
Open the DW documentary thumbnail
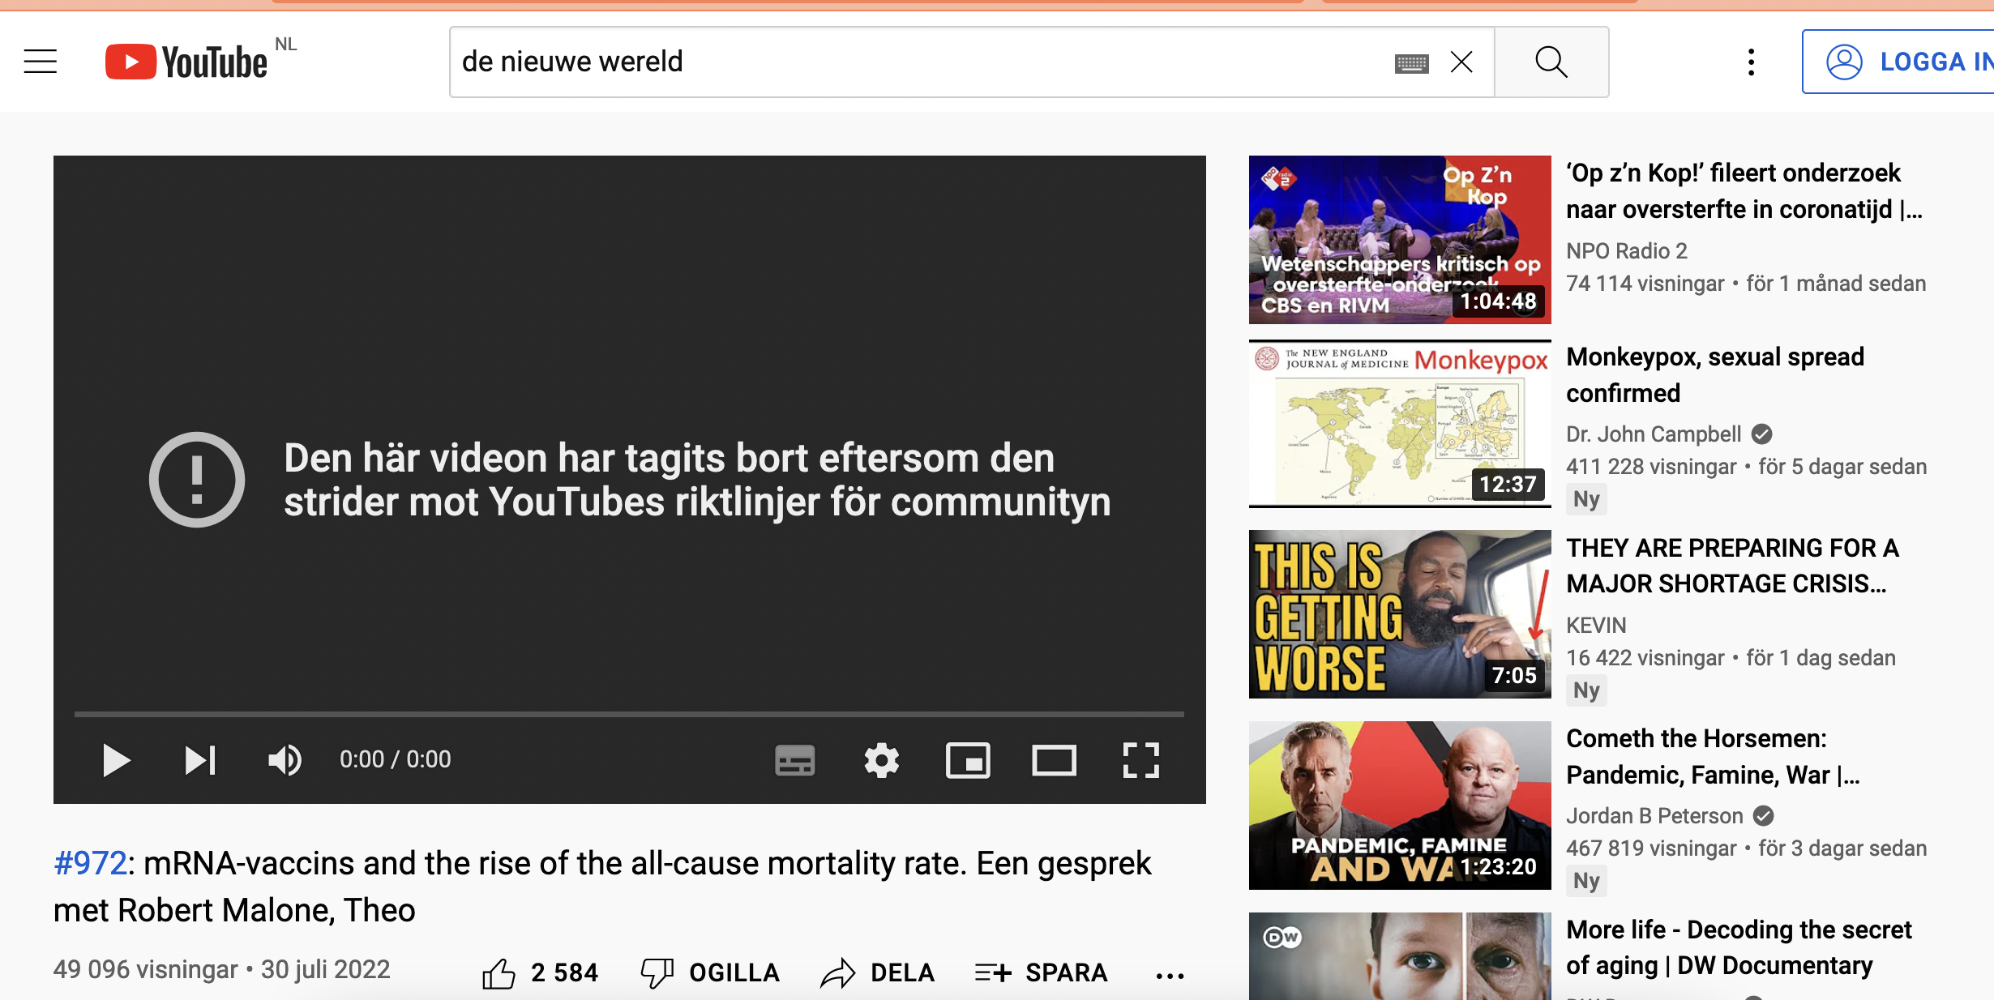[1400, 956]
